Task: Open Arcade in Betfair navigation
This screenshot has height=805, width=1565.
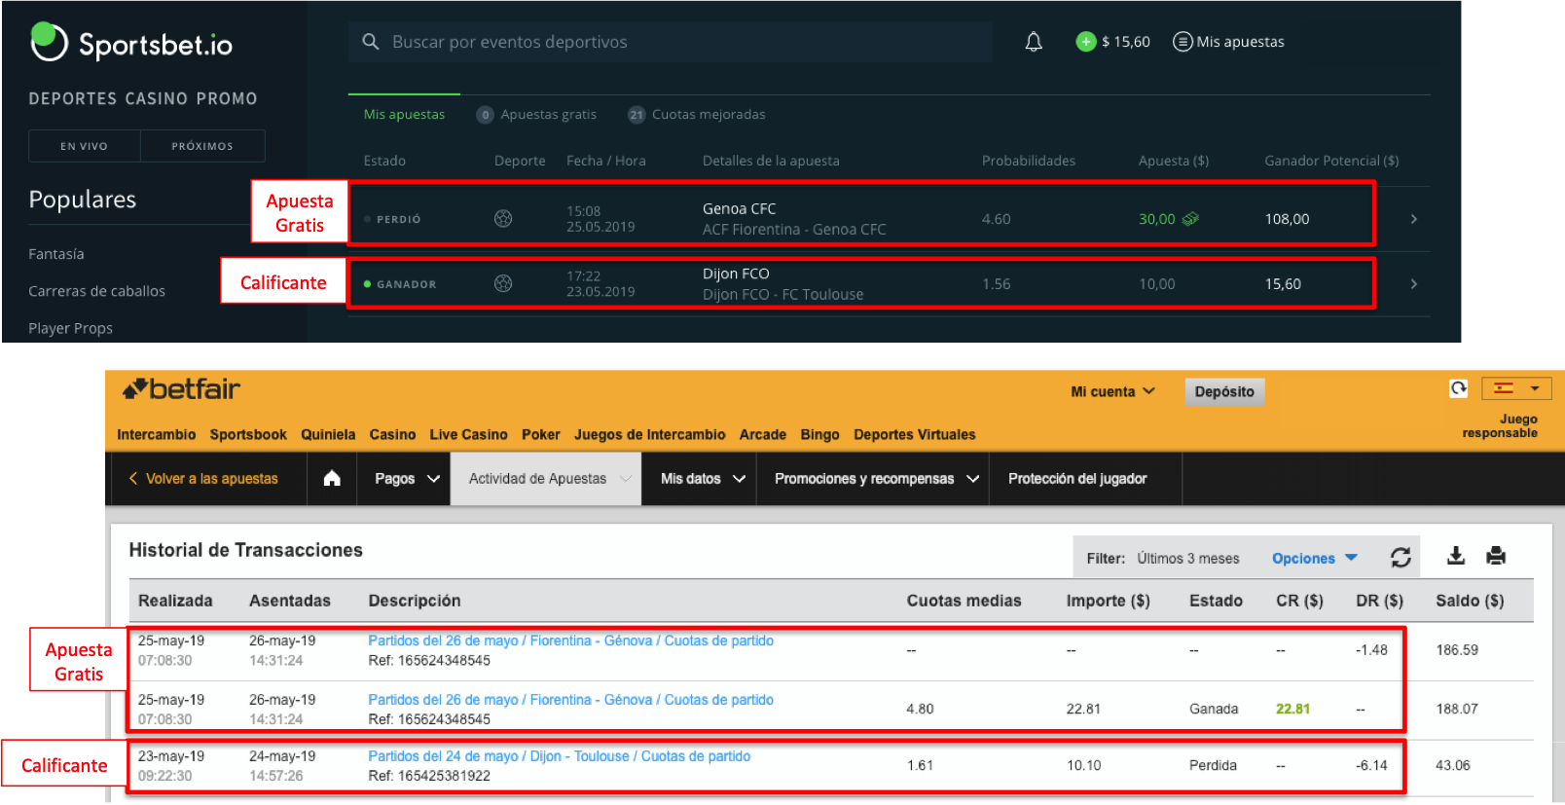Action: 762,434
